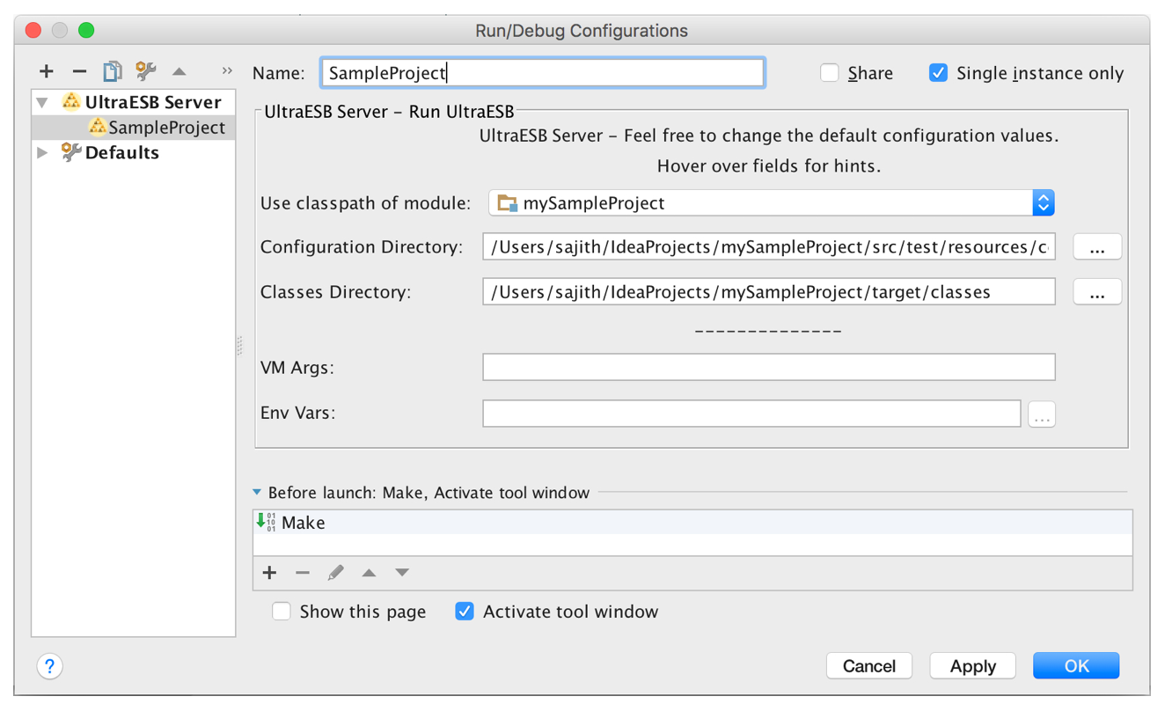Open the Env Vars editor button
The height and width of the screenshot is (711, 1172).
click(x=1042, y=414)
